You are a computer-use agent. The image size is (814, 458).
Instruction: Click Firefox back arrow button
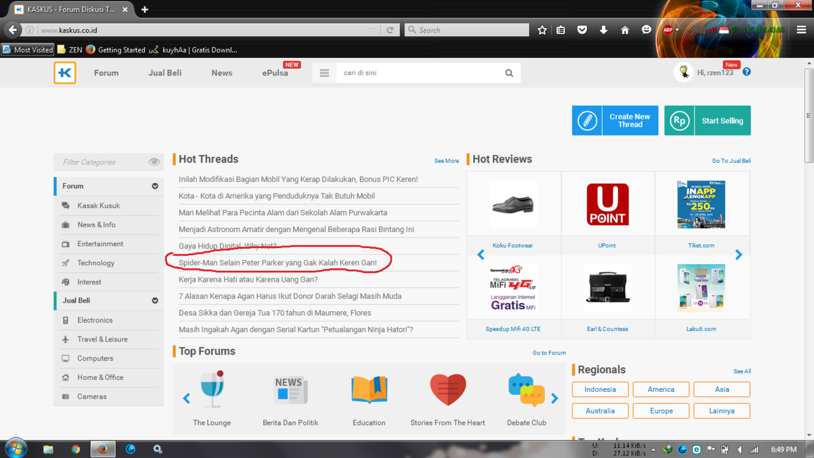pos(13,30)
